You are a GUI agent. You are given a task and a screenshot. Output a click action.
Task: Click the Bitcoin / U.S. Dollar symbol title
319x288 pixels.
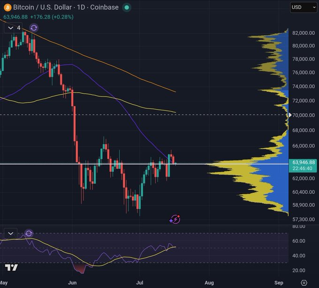point(42,8)
